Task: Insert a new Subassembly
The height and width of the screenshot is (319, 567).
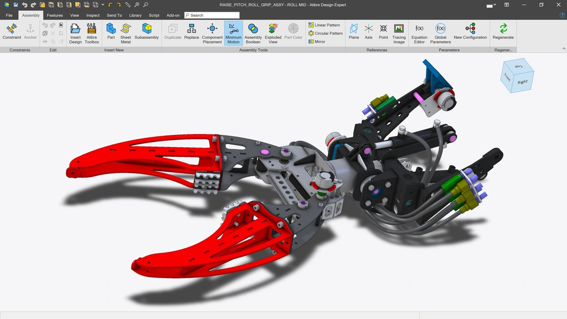Action: point(146,32)
